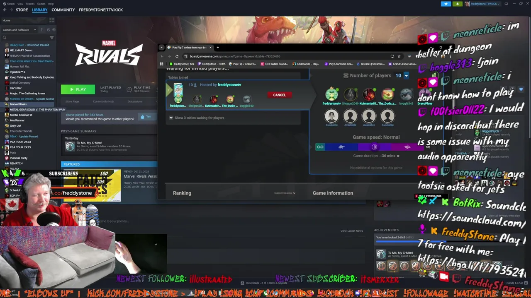This screenshot has height=298, width=531.
Task: Select the turtle slow game speed
Action: click(x=341, y=147)
